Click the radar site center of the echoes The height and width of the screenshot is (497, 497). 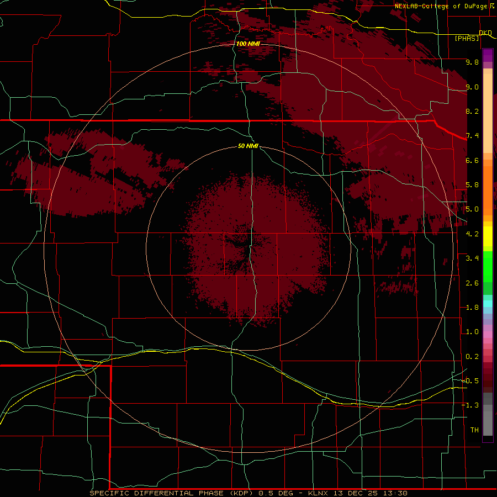pos(248,248)
